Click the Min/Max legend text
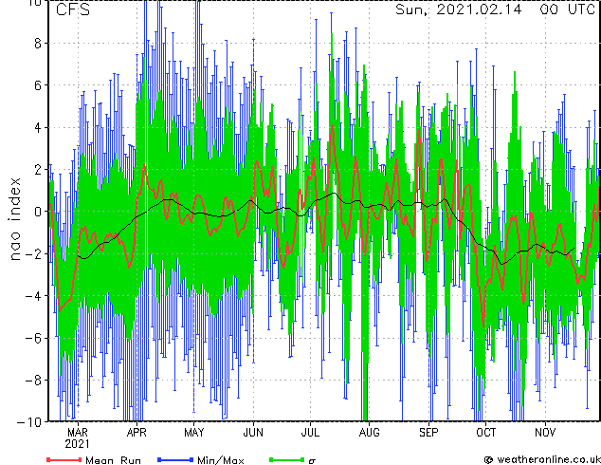The image size is (601, 465). [x=220, y=460]
